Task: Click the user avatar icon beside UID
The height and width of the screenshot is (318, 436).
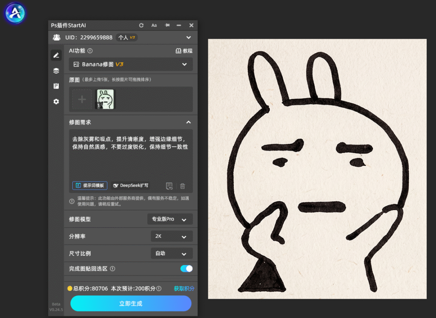Action: click(57, 38)
